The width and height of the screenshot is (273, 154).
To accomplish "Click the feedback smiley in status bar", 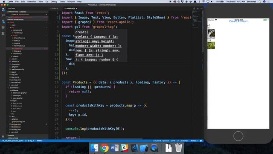I will pyautogui.click(x=201, y=141).
